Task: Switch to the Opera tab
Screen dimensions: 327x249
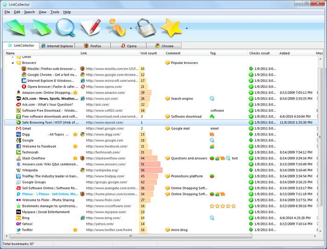Action: pyautogui.click(x=128, y=46)
